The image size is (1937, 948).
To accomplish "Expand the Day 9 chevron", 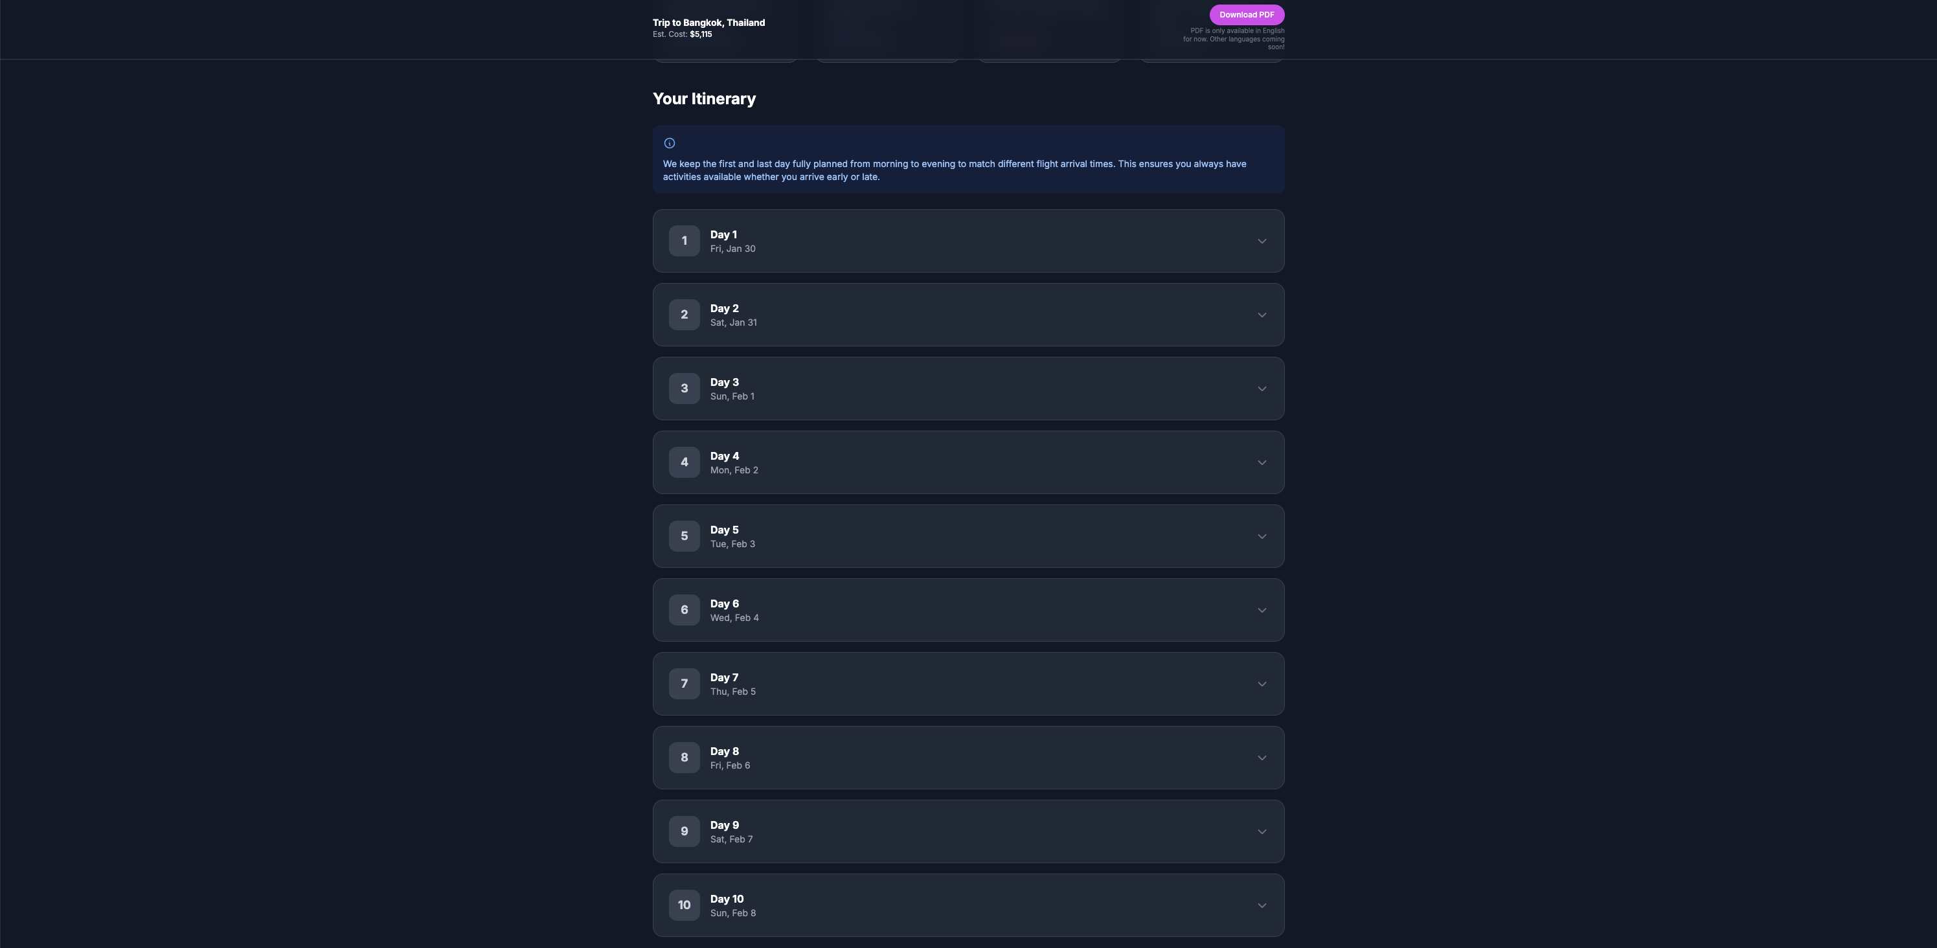I will click(1261, 831).
